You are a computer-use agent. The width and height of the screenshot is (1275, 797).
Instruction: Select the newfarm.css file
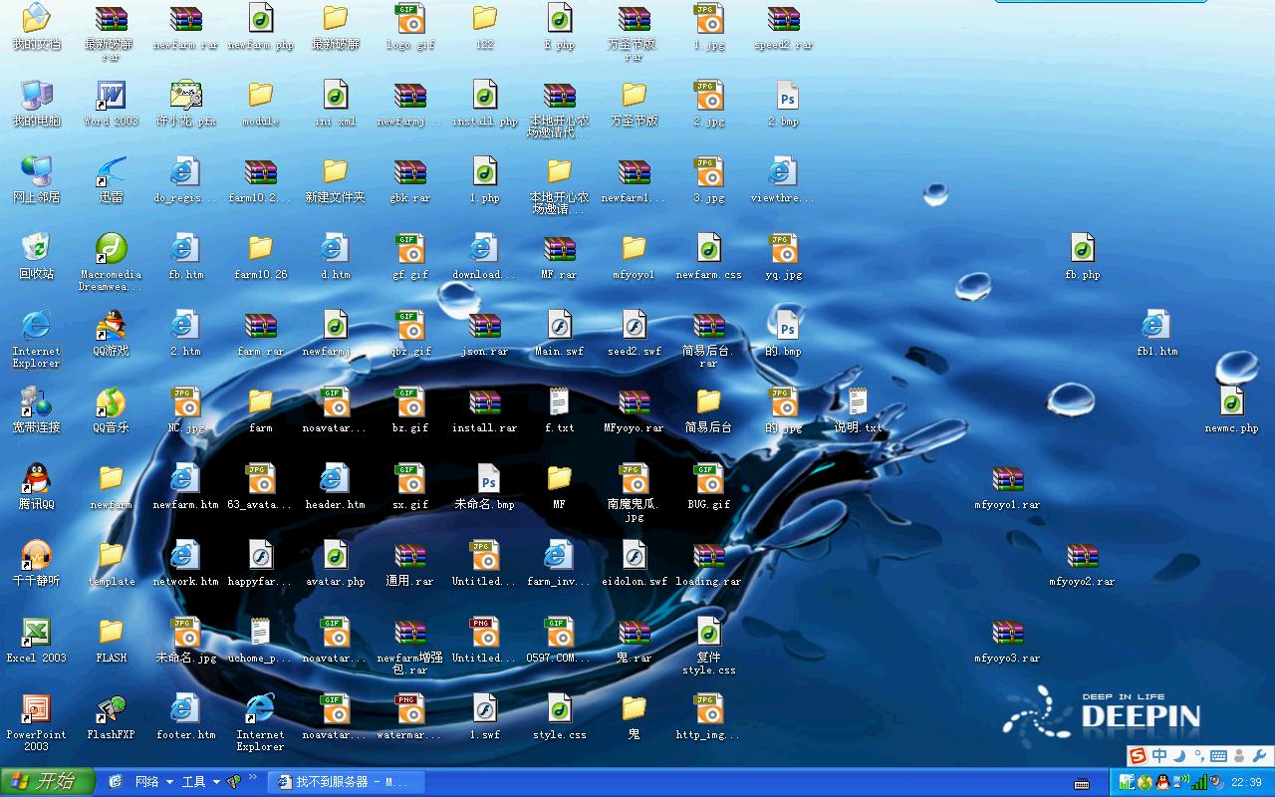[x=709, y=256]
